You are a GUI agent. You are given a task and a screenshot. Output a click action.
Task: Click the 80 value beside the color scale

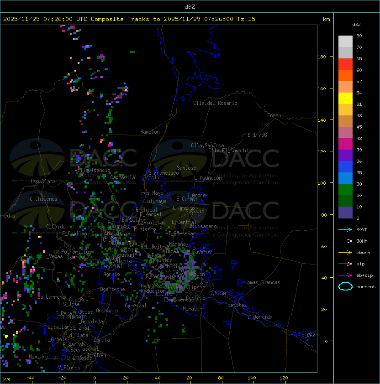pos(359,36)
